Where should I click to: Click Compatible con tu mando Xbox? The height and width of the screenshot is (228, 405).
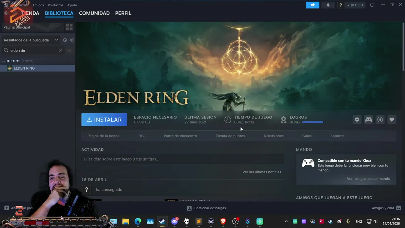344,161
